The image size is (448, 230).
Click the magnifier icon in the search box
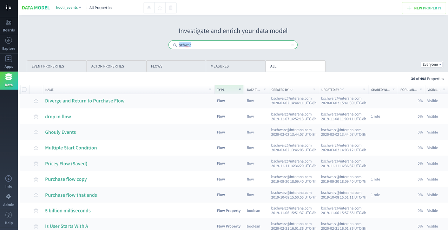coord(175,45)
